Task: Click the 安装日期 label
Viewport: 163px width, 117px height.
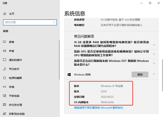Action: [x=79, y=97]
